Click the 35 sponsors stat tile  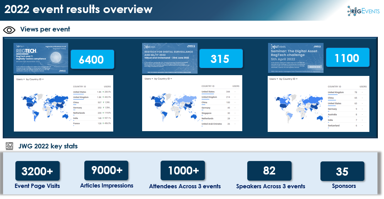(x=342, y=171)
